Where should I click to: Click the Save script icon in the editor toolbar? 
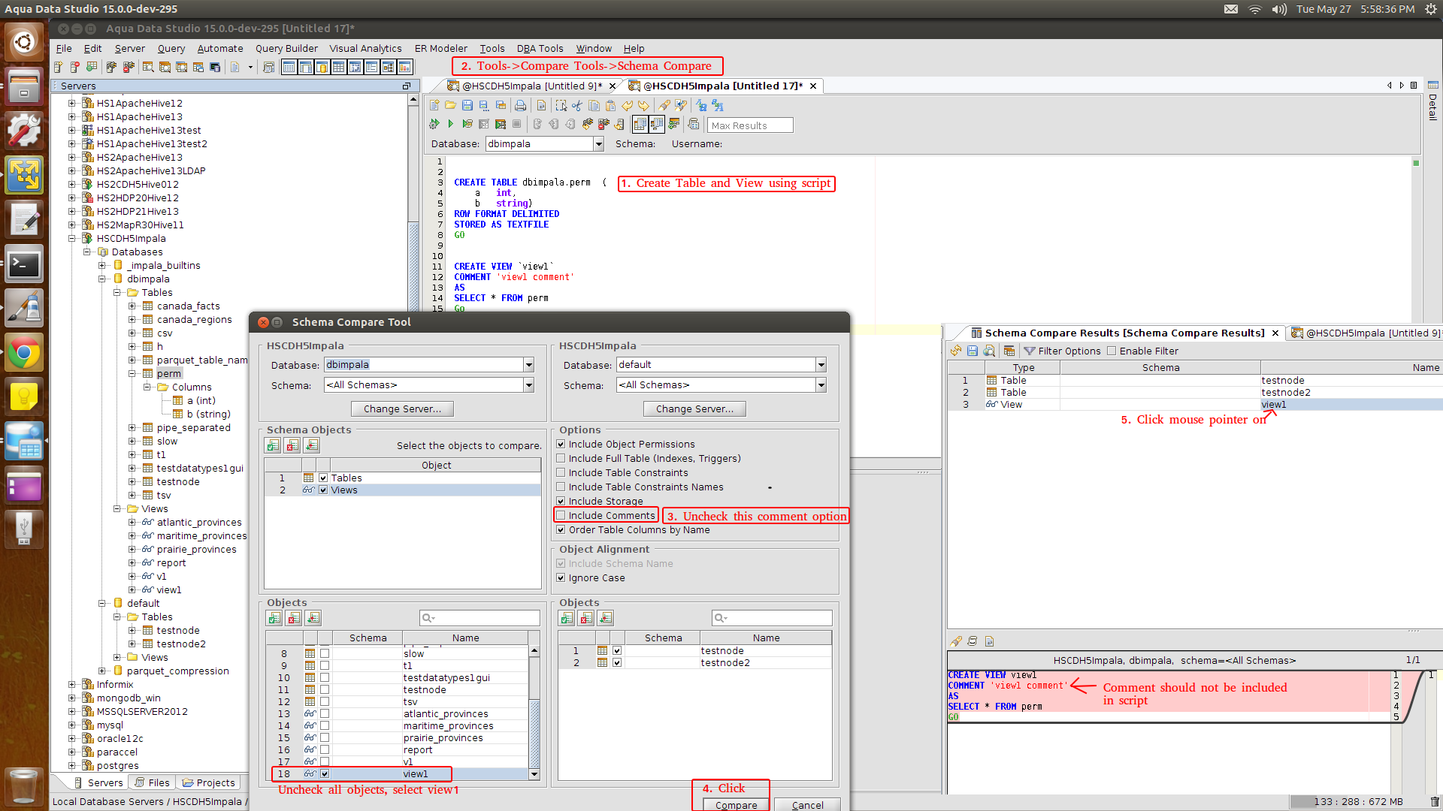coord(467,105)
